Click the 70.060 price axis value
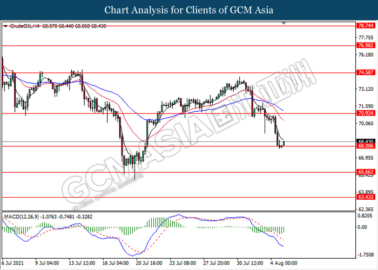 tap(366, 124)
